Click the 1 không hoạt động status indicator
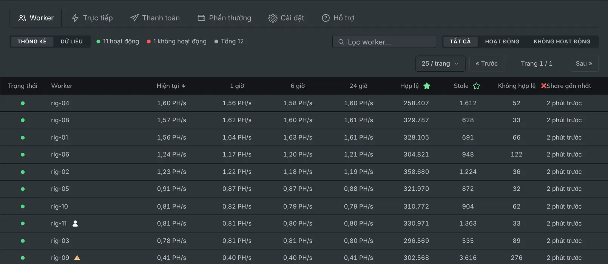 click(x=176, y=41)
